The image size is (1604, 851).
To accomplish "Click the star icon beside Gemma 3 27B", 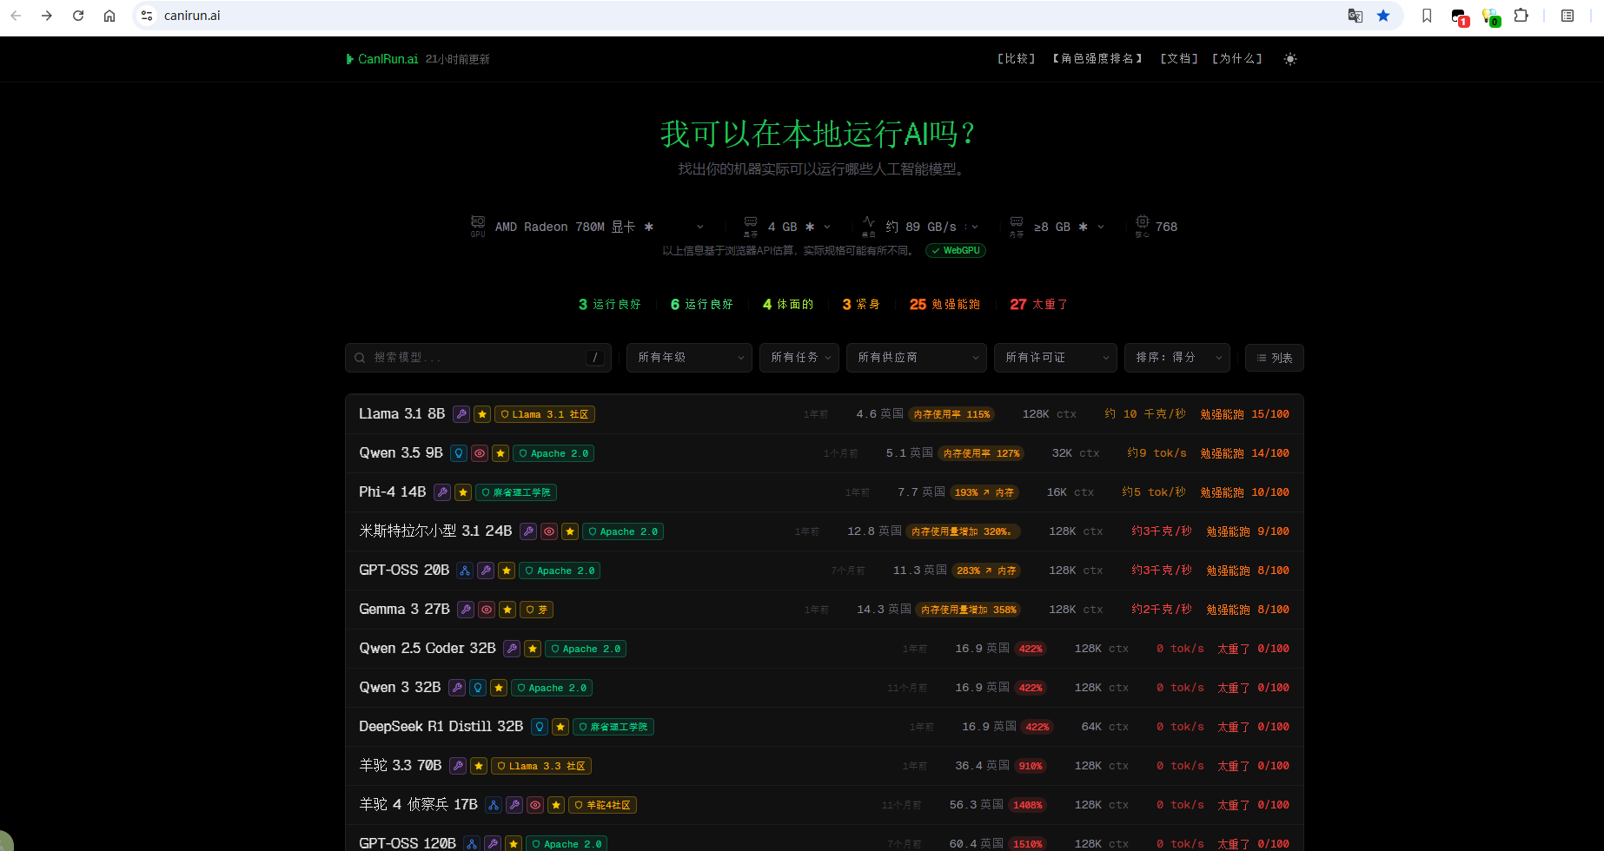I will pyautogui.click(x=507, y=610).
